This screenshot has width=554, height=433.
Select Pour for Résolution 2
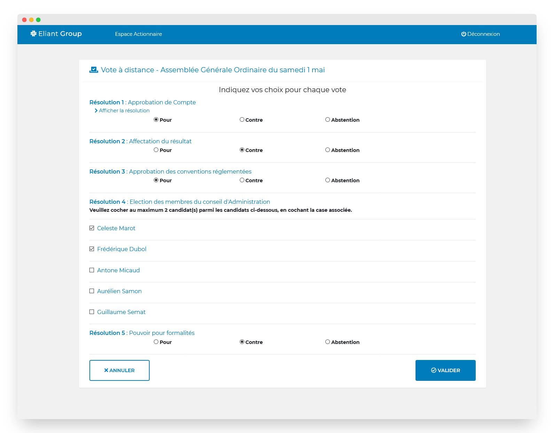156,150
